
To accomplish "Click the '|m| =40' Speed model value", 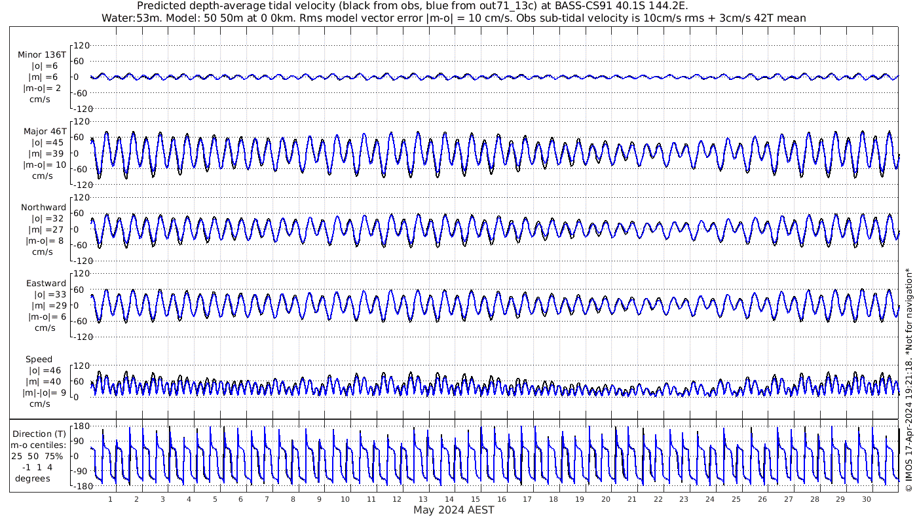I will (x=45, y=382).
